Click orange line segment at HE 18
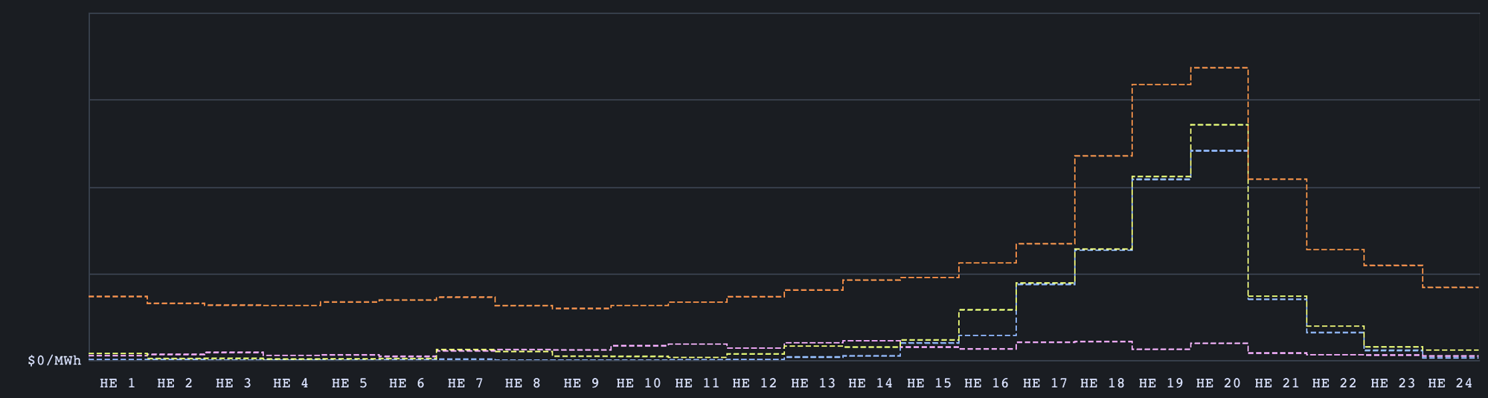The height and width of the screenshot is (398, 1488). click(1103, 156)
